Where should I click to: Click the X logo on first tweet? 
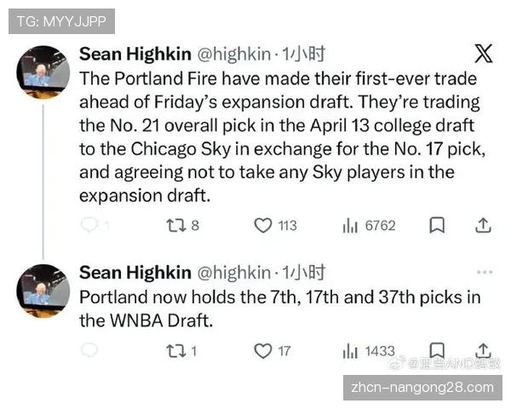(483, 55)
